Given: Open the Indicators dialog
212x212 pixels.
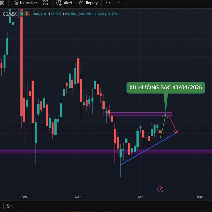Looking at the screenshot, I should coord(25,3).
